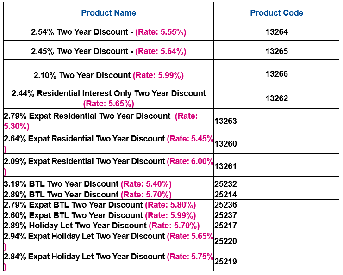The height and width of the screenshot is (275, 343).
Task: Select product code 13262
Action: 276,98
